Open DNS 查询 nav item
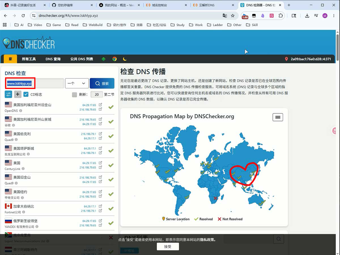Screen dimensions: 340x255 (x=53, y=59)
